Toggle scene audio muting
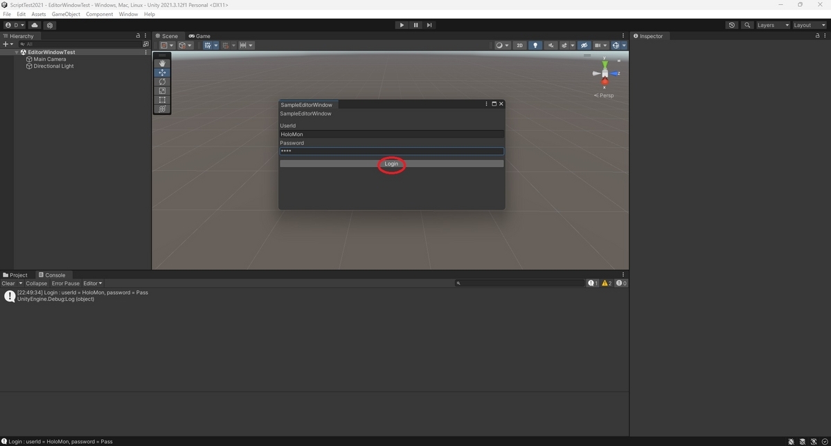831x446 pixels. (551, 45)
